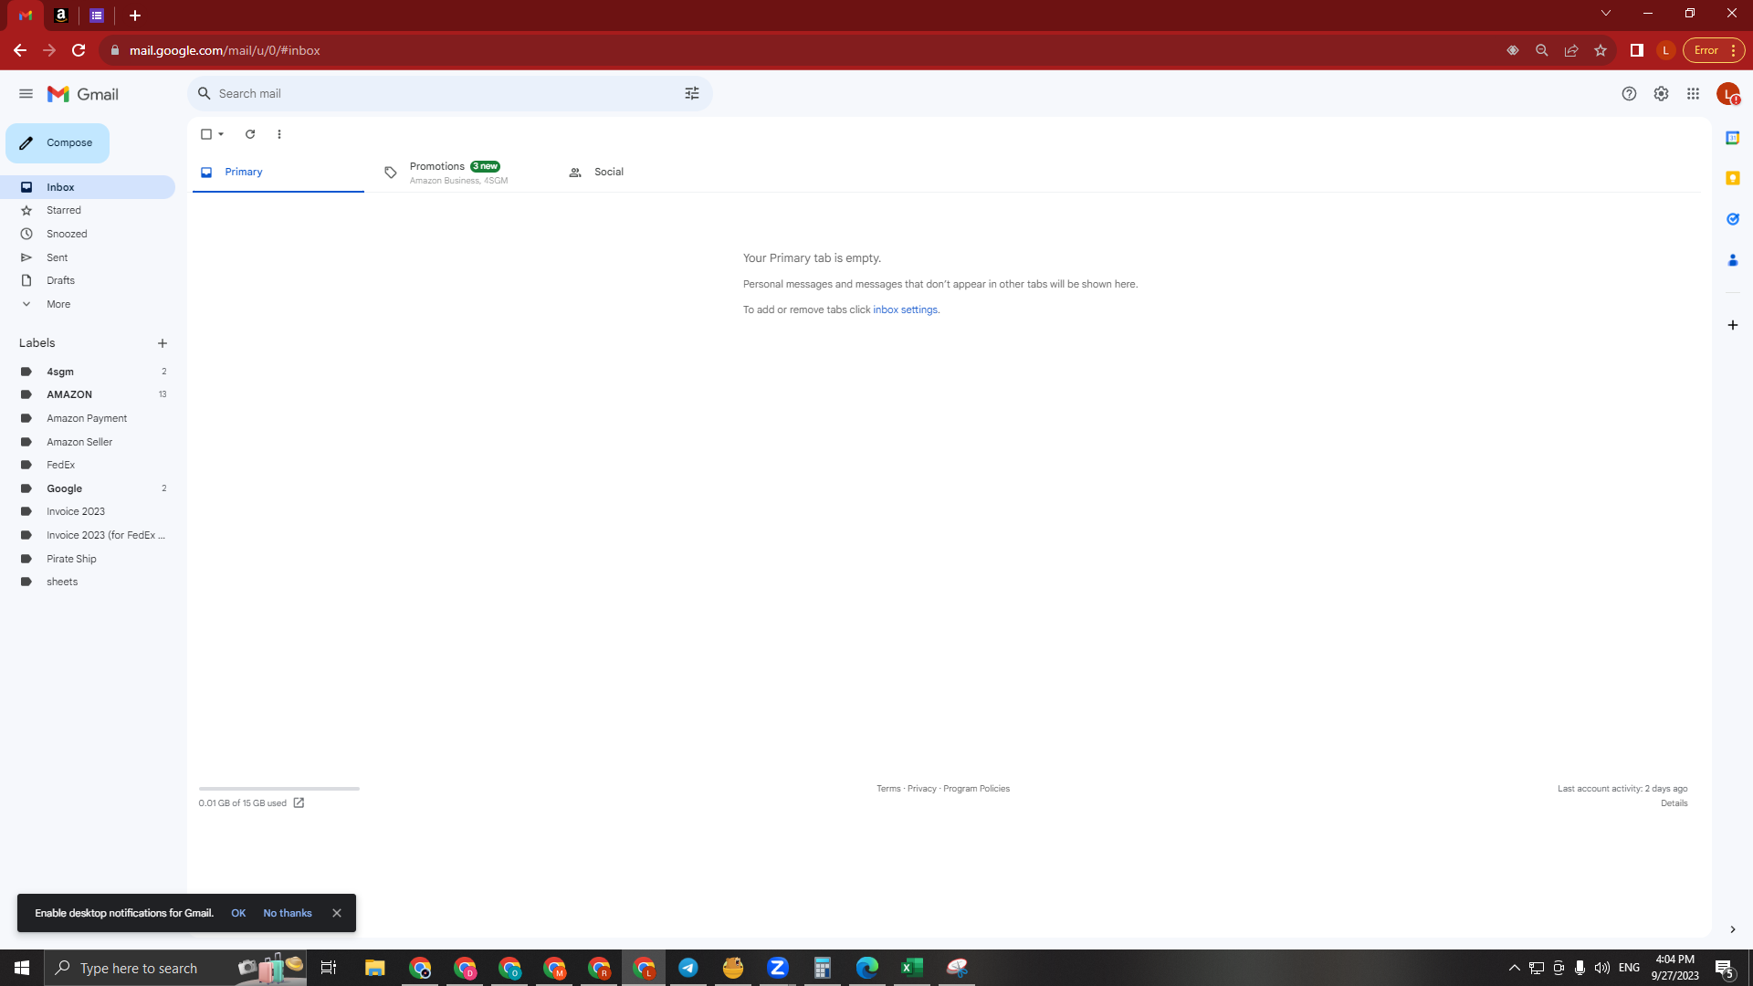
Task: Open the Google label
Action: tap(88, 488)
